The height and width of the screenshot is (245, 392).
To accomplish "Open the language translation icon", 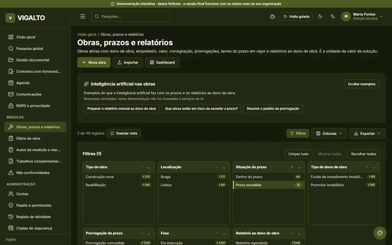I will (333, 16).
